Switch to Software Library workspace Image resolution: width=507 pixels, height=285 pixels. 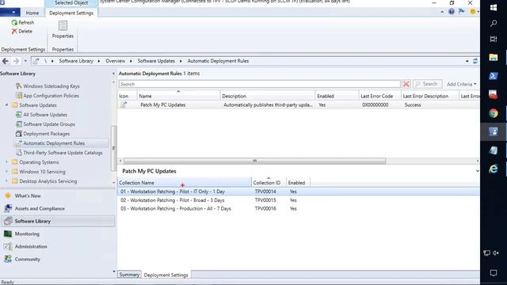58,221
